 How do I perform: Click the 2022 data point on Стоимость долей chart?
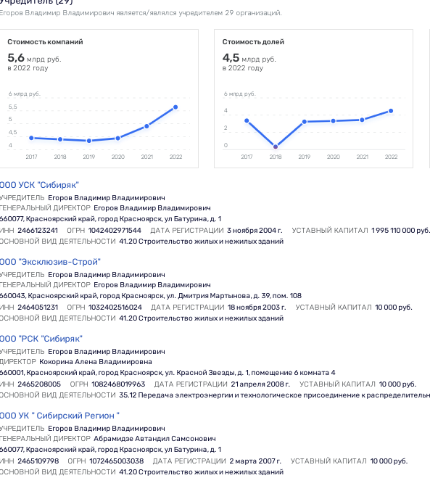click(391, 111)
